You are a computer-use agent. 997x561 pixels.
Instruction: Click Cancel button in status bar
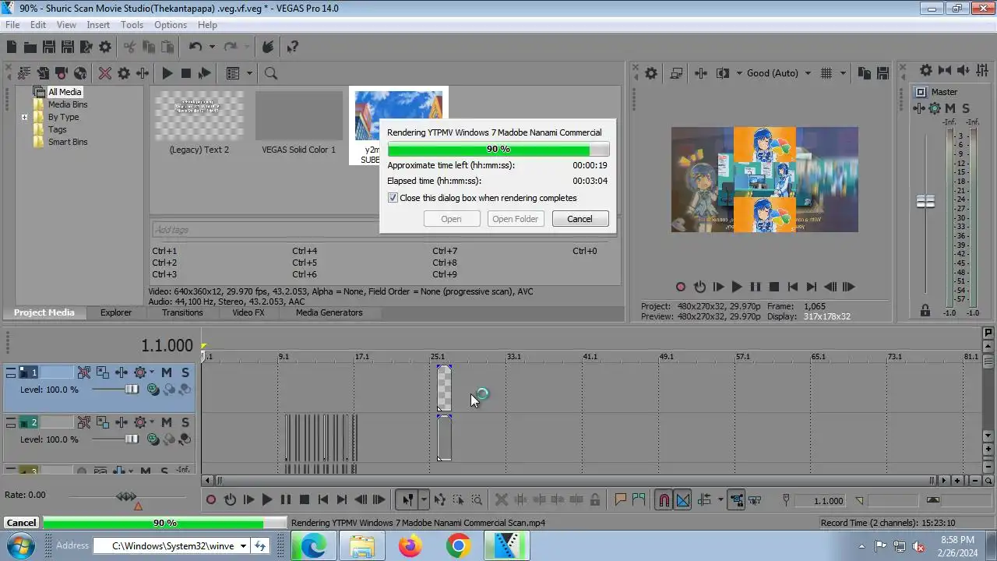point(21,523)
